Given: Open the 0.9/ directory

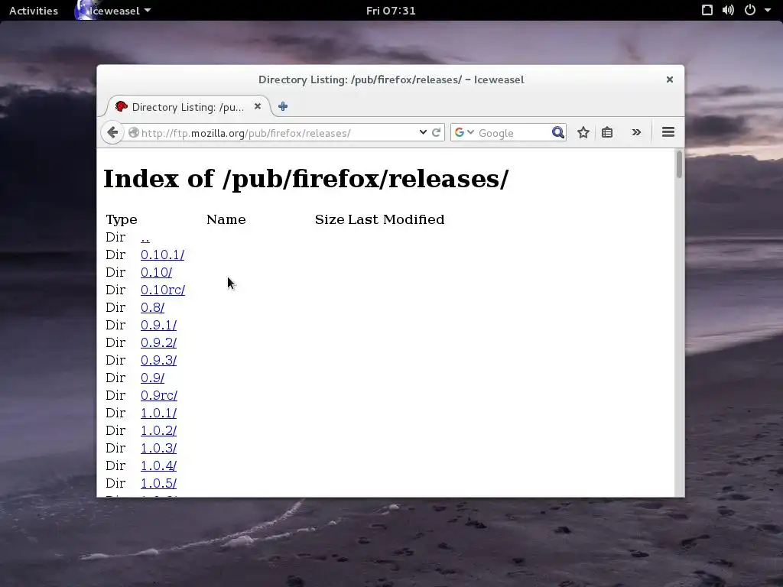Looking at the screenshot, I should click(x=152, y=378).
